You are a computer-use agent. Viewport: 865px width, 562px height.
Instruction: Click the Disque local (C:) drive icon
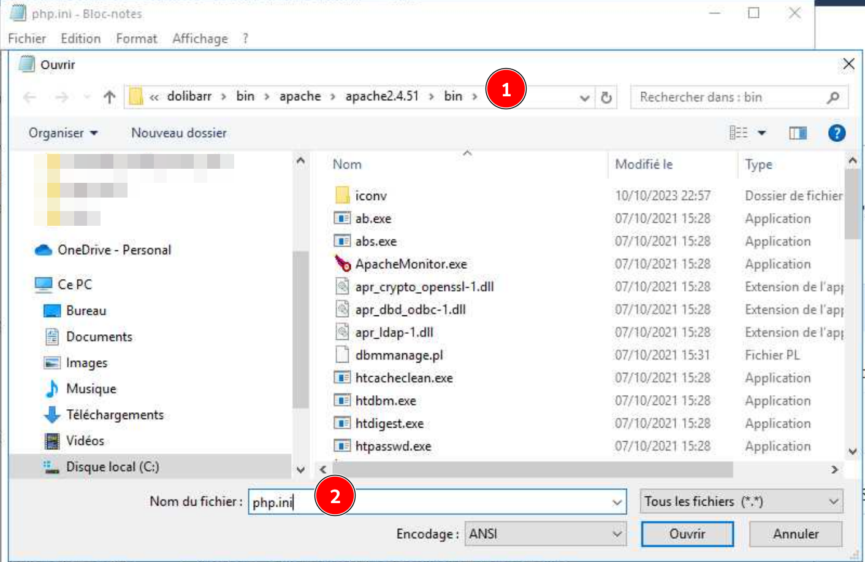(x=51, y=467)
